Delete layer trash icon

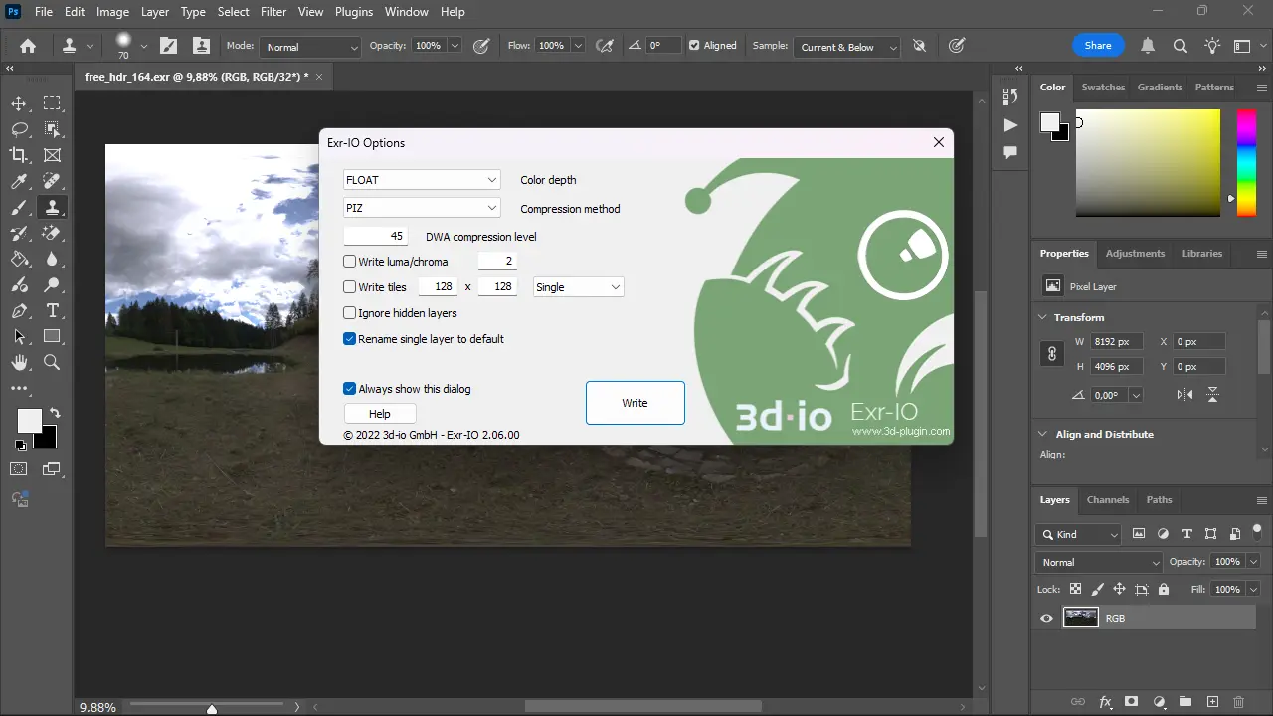point(1238,702)
